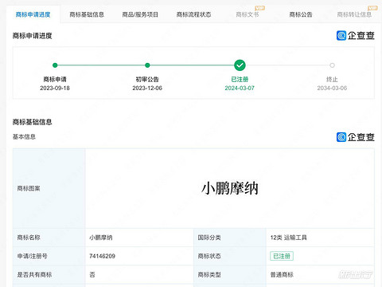Click the VIP badge on 商标文书
The height and width of the screenshot is (287, 382).
coord(259,8)
